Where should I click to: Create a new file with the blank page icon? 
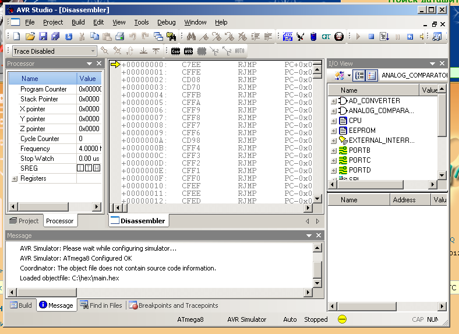pos(17,36)
